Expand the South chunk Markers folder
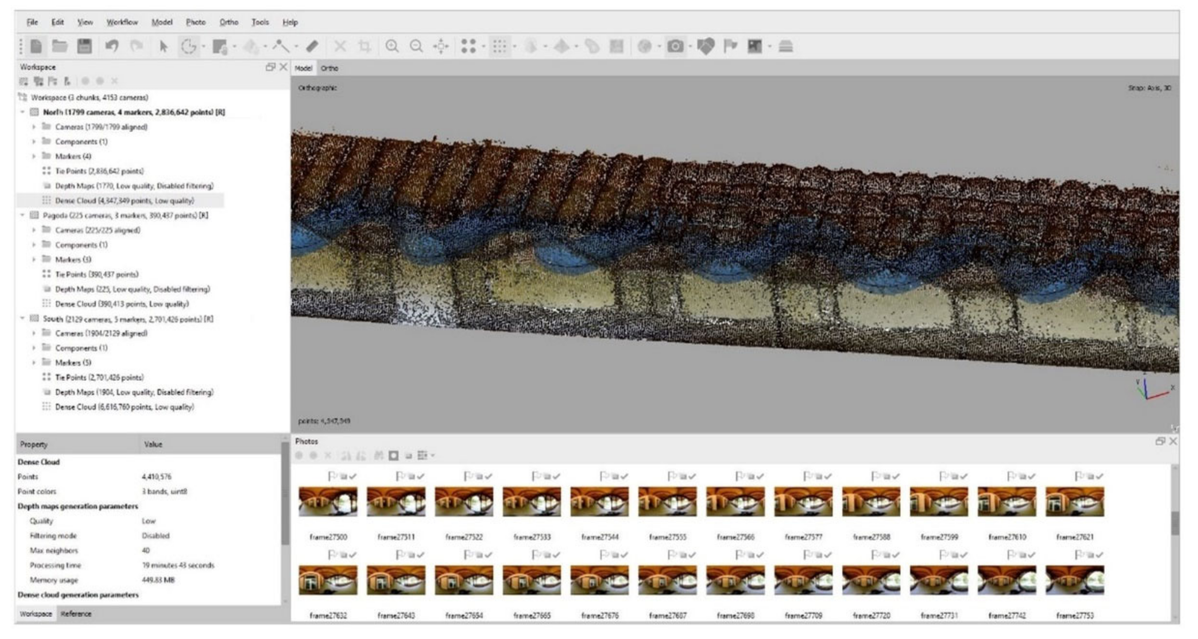 tap(33, 363)
